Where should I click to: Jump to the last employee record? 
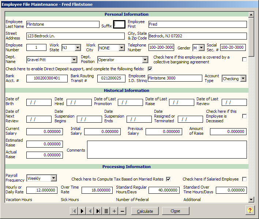[98, 211]
